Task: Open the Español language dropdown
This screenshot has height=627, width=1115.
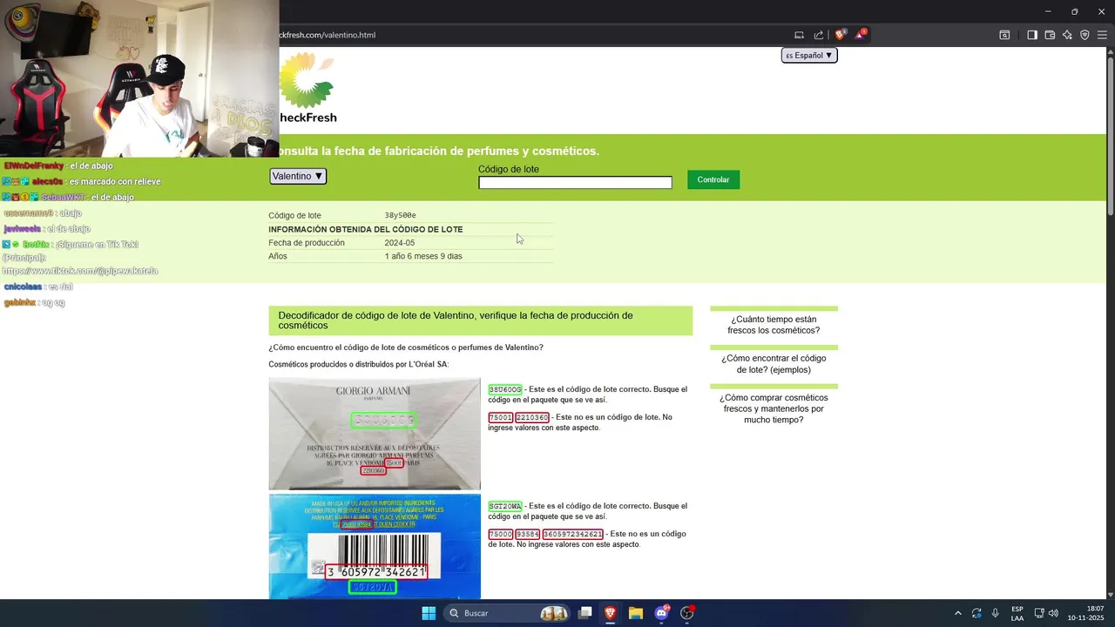Action: click(x=809, y=55)
